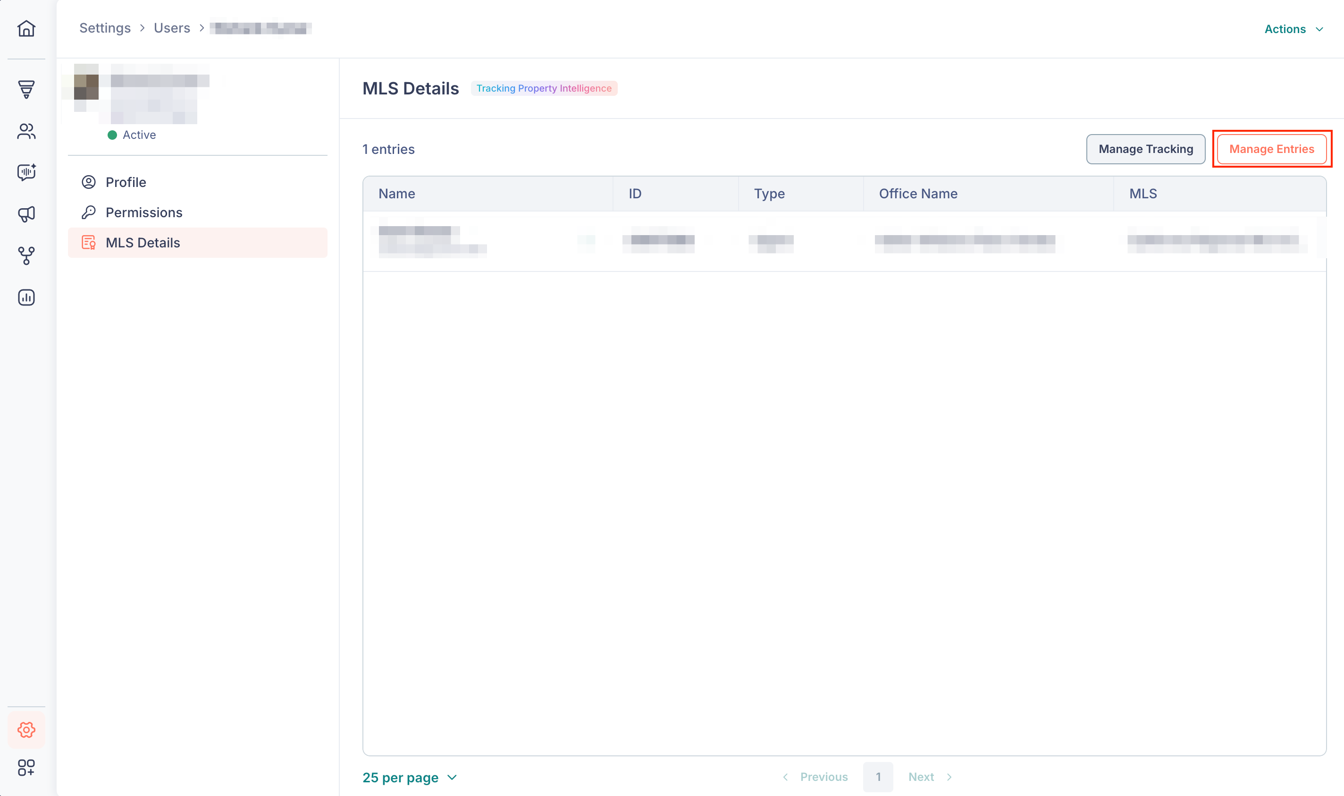Click the Previous left chevron icon
The image size is (1344, 796).
tap(785, 777)
